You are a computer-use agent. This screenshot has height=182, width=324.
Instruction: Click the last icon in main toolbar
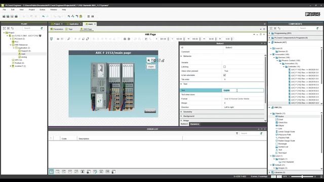(x=93, y=16)
